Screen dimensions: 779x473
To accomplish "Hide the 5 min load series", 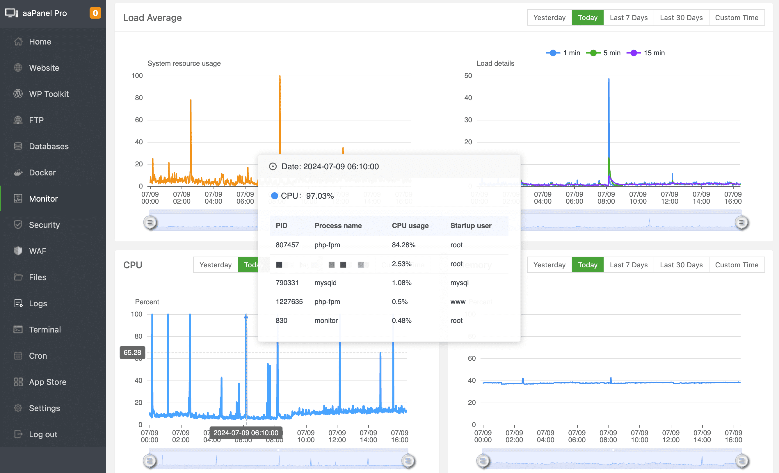I will click(x=603, y=53).
